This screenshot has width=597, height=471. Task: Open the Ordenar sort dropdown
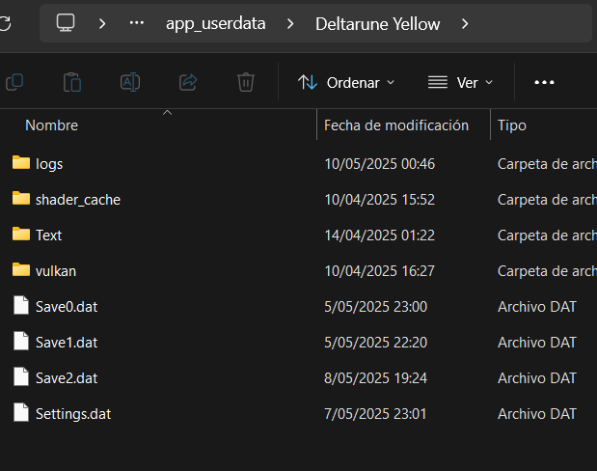(346, 83)
